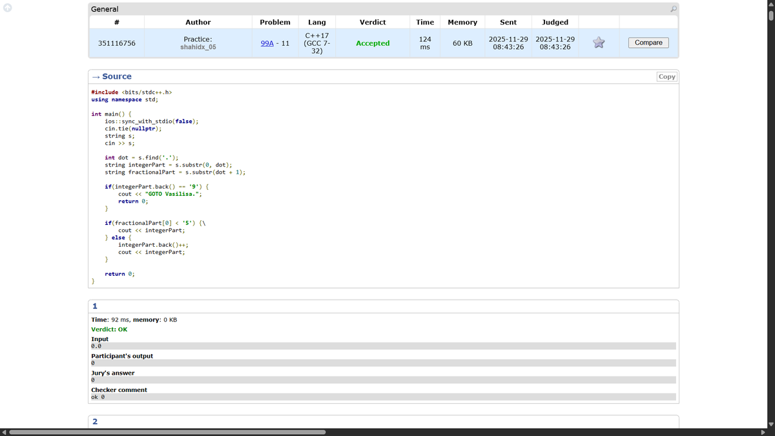This screenshot has height=436, width=775.
Task: Collapse the Source section header
Action: (x=114, y=76)
